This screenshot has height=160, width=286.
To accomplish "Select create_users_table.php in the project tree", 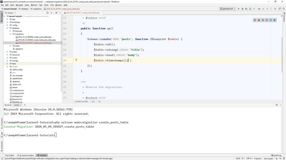I will tap(34, 37).
